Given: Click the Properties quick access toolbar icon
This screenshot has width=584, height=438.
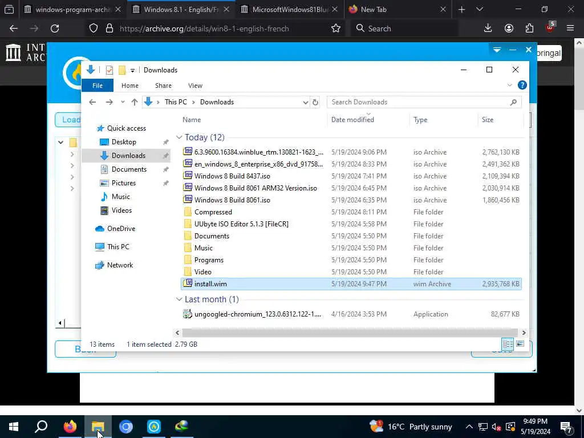Looking at the screenshot, I should pos(109,70).
